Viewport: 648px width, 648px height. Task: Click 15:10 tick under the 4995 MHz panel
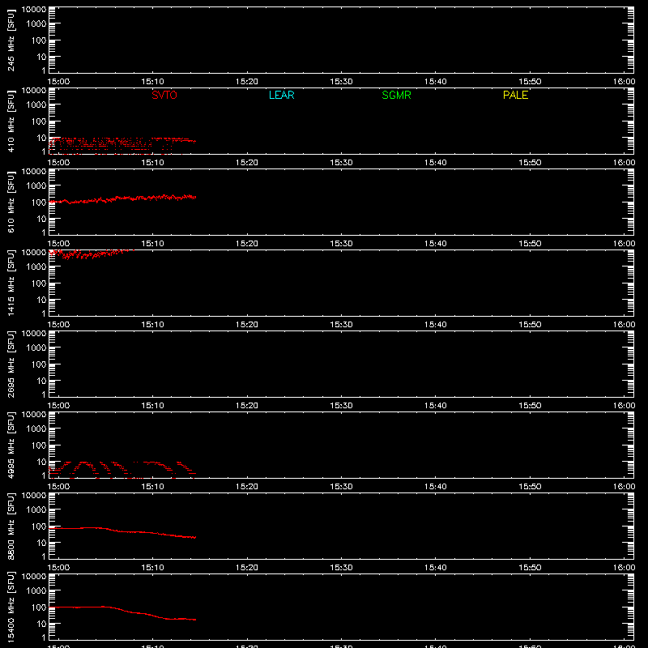pyautogui.click(x=152, y=487)
